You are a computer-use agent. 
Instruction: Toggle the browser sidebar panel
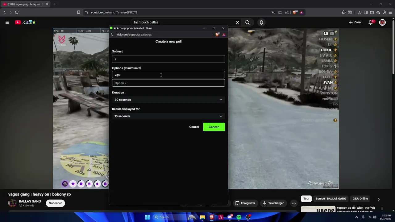(x=366, y=12)
